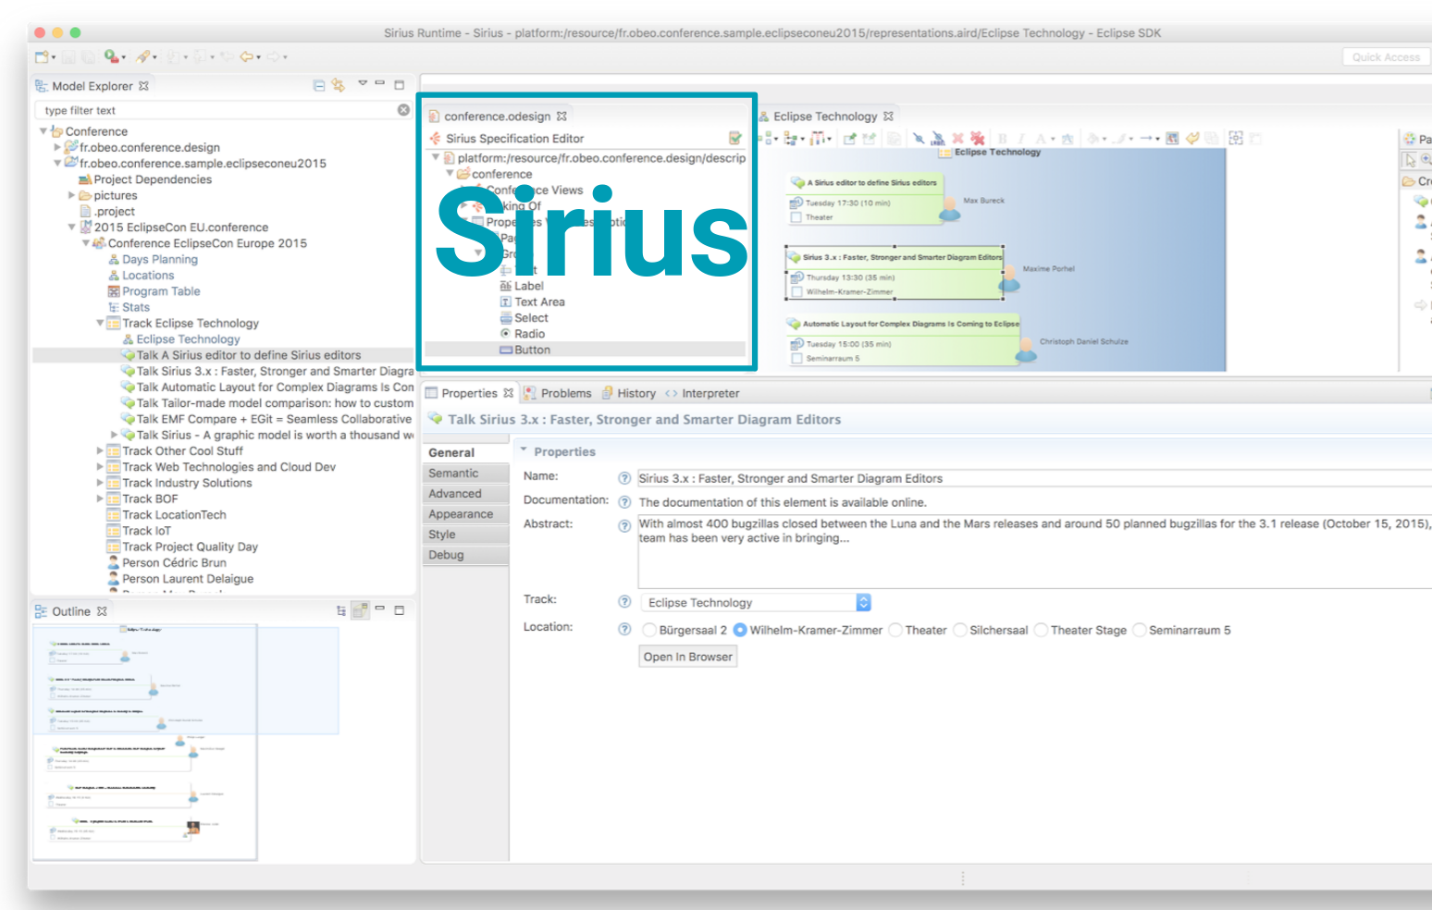
Task: Click the Open In Browser button
Action: click(x=687, y=658)
